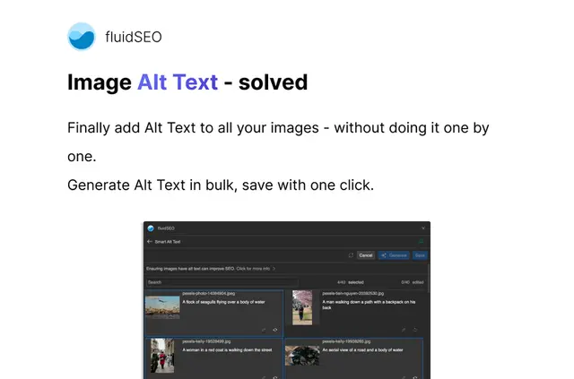Viewport: 574px width, 379px height.
Task: Go back using the Smart Alt Text arrow
Action: pyautogui.click(x=150, y=241)
